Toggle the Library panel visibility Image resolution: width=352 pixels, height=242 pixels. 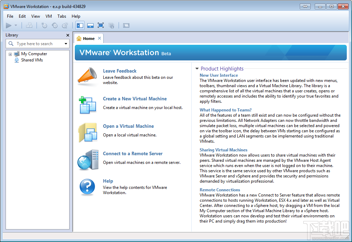pos(80,25)
